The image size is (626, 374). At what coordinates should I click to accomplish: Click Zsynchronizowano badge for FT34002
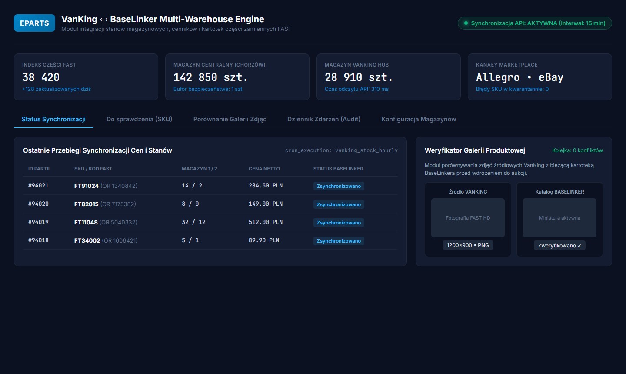pos(339,241)
